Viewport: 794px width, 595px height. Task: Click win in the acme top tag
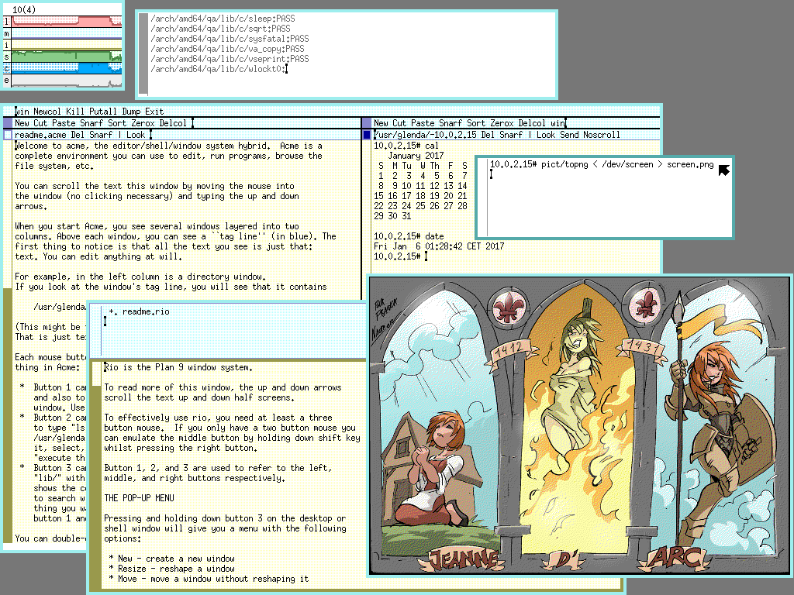[22, 112]
